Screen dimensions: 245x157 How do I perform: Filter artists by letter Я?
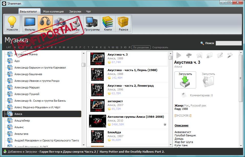129,47
